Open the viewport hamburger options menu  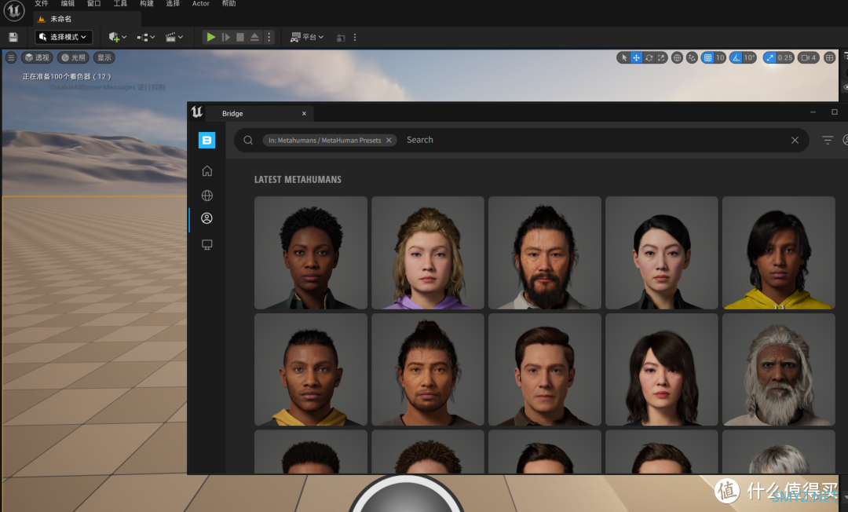11,57
